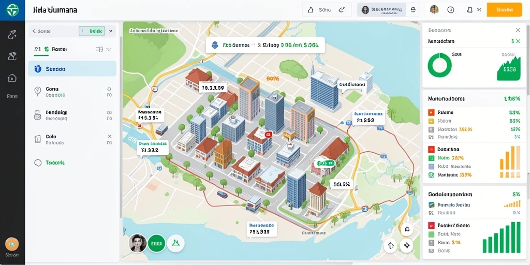Click the orange button in top-right header
This screenshot has height=265, width=530.
click(504, 10)
